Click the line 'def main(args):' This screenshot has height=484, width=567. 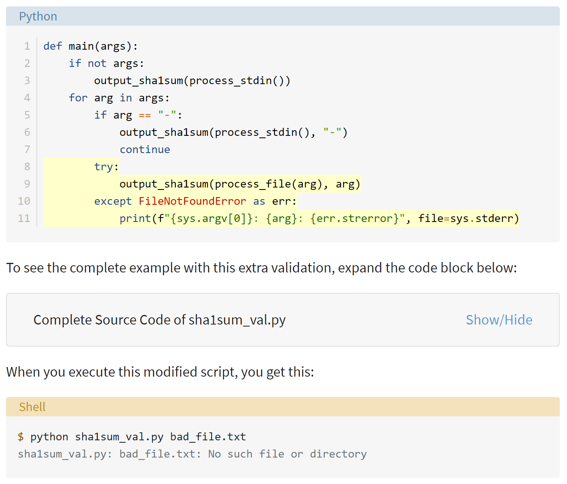click(x=91, y=46)
